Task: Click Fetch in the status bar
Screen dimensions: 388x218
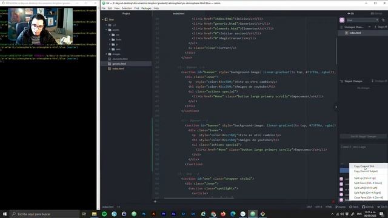Action: tap(354, 207)
